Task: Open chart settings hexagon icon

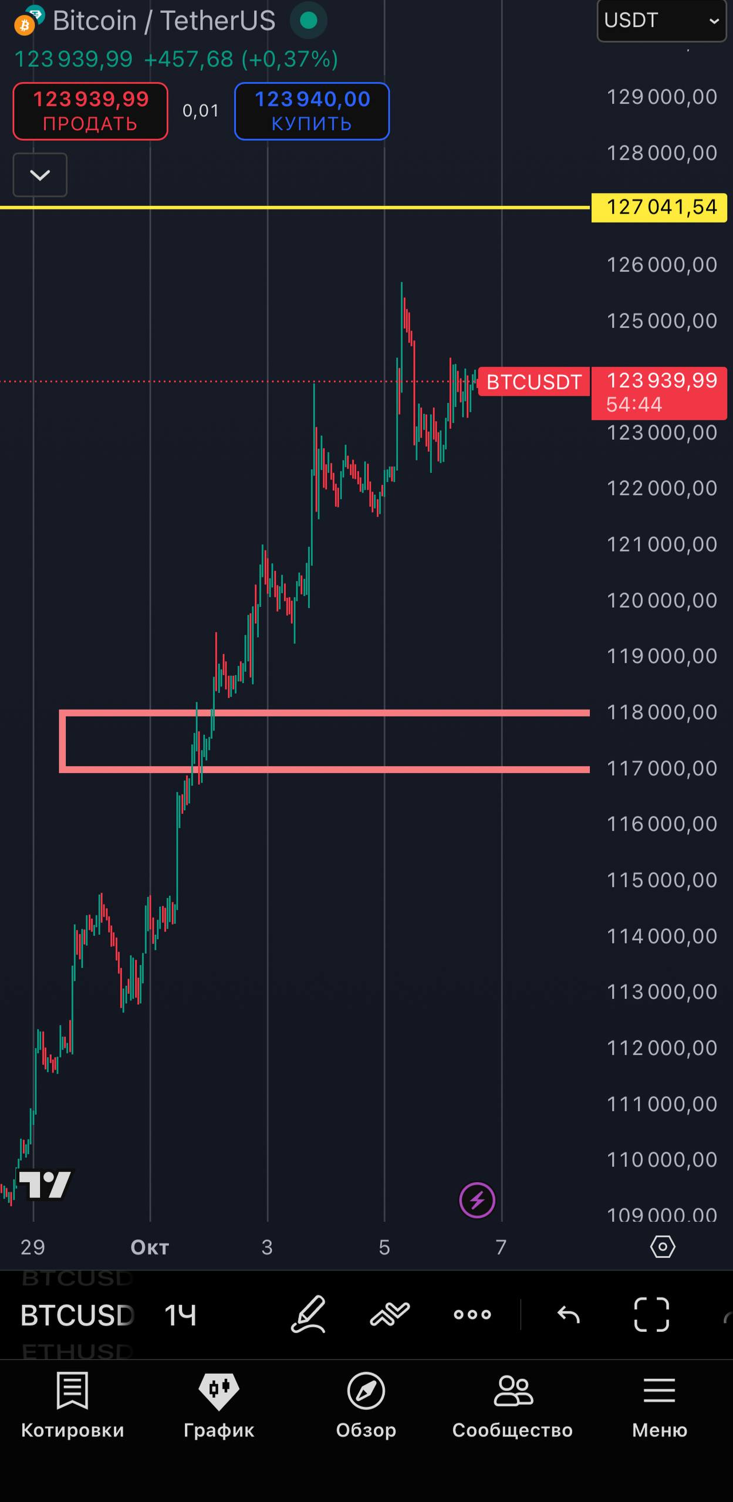Action: coord(663,1246)
